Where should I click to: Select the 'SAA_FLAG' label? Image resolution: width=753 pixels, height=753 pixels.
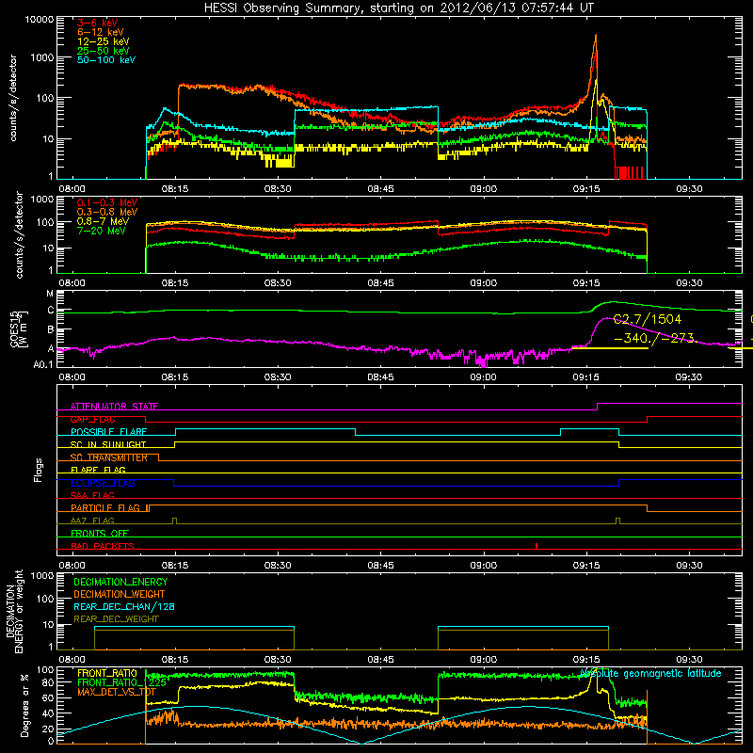(x=92, y=495)
